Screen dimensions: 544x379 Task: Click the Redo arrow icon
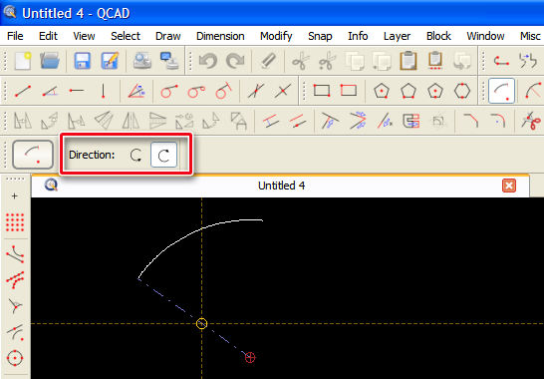[235, 61]
